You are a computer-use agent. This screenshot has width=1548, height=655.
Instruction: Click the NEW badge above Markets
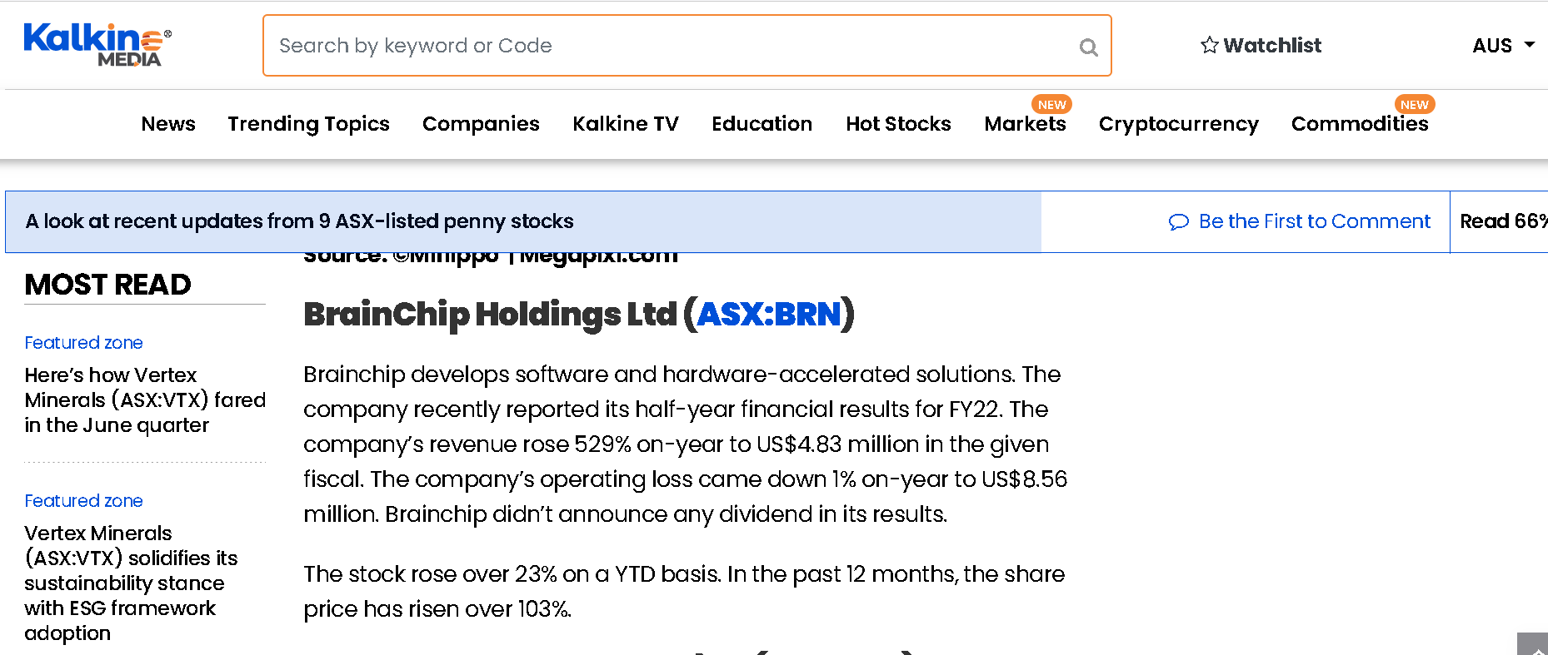[1052, 104]
